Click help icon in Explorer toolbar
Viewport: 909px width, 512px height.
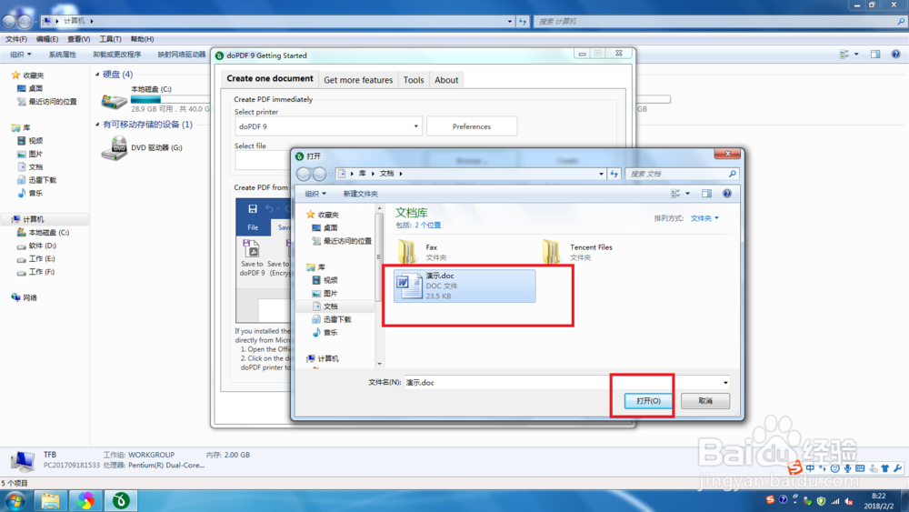(895, 54)
